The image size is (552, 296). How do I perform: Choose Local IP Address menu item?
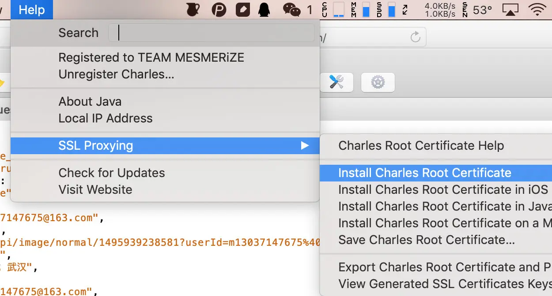pyautogui.click(x=106, y=118)
